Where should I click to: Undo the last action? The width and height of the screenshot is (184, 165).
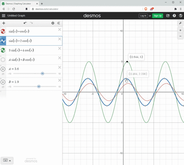25,23
